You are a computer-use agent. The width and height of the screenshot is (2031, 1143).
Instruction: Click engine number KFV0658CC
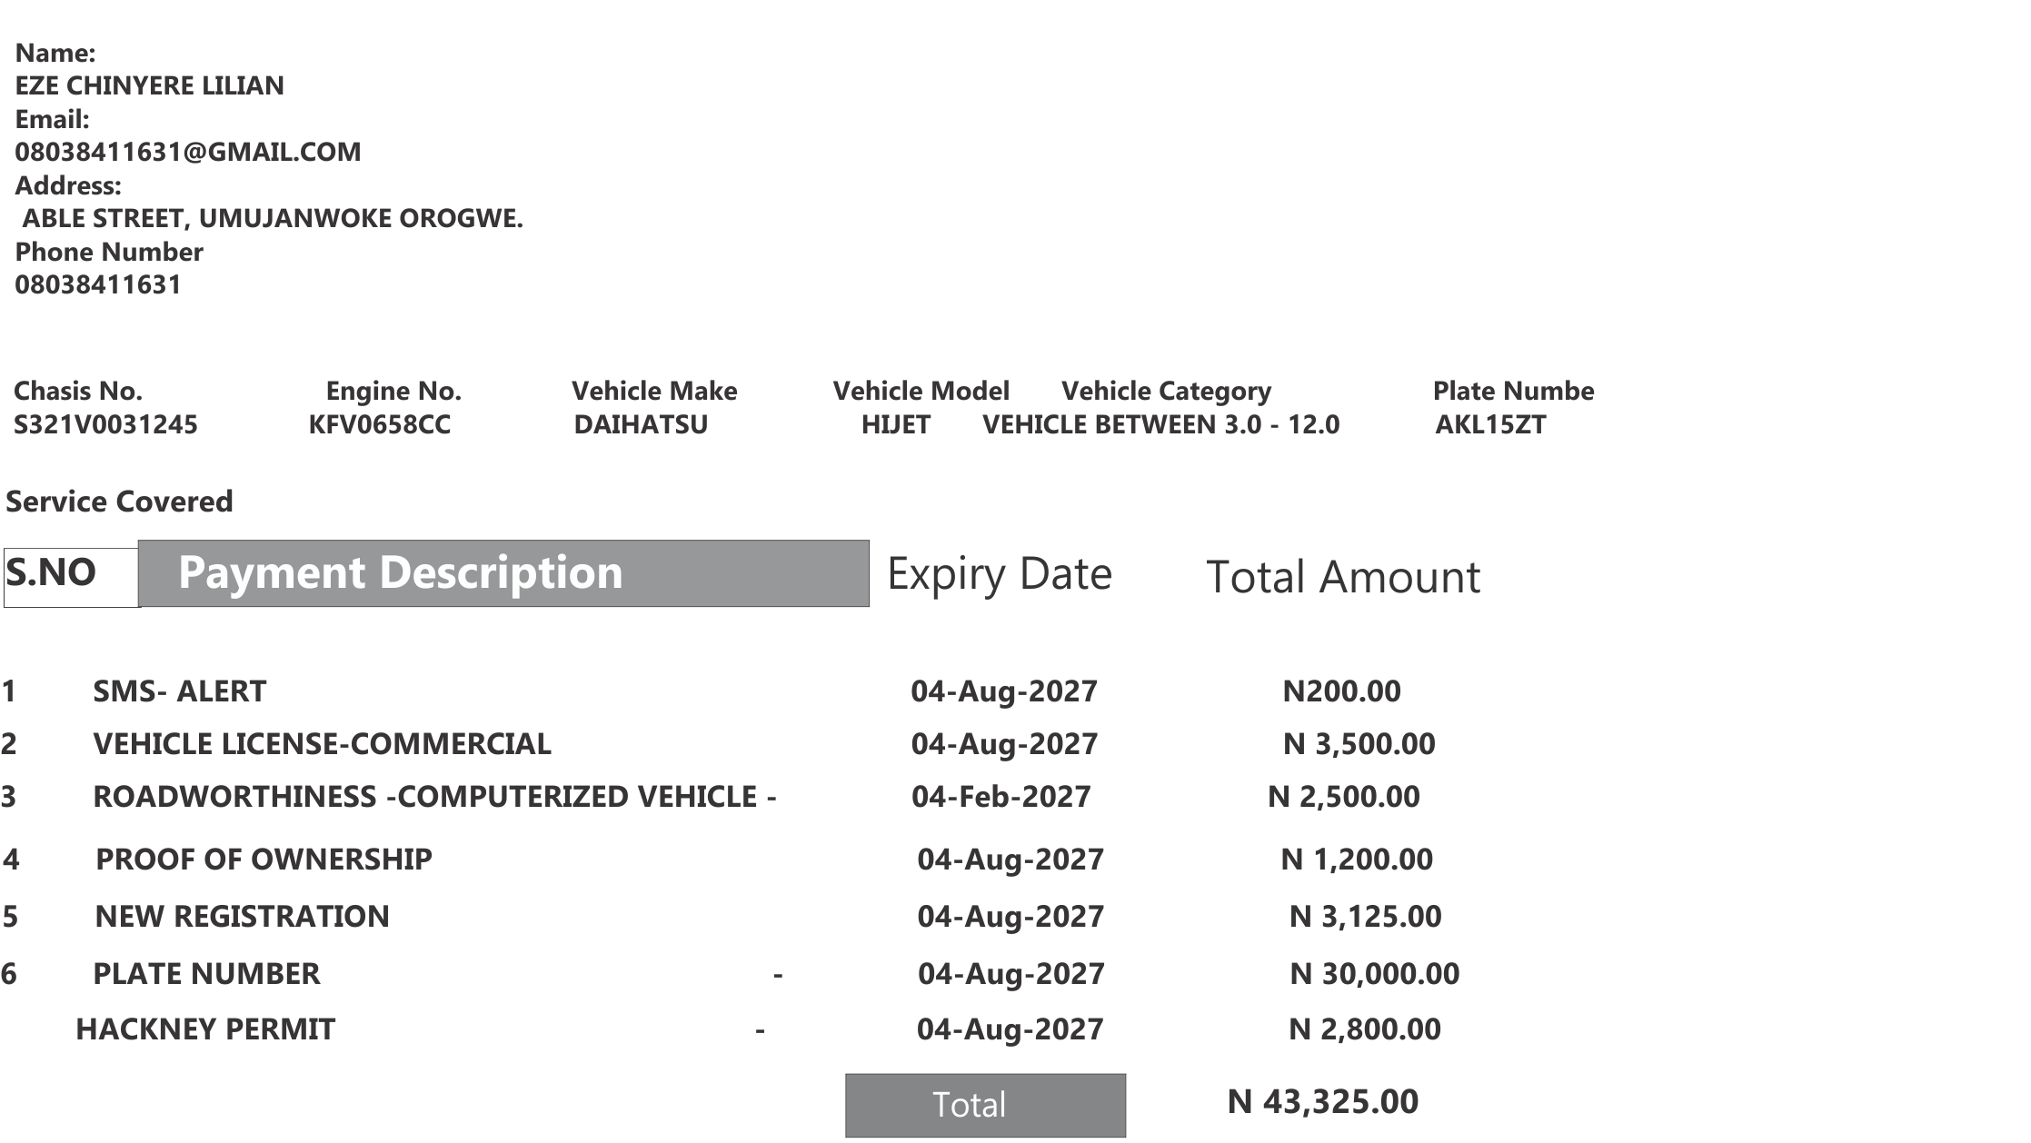(380, 425)
